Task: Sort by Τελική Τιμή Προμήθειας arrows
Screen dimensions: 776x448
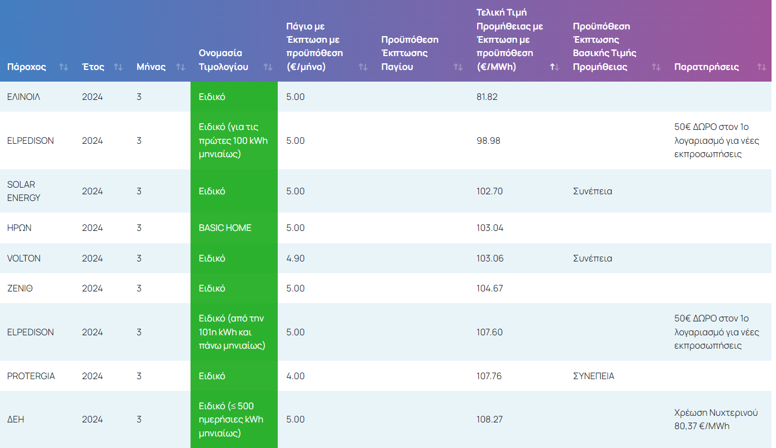Action: tap(554, 67)
